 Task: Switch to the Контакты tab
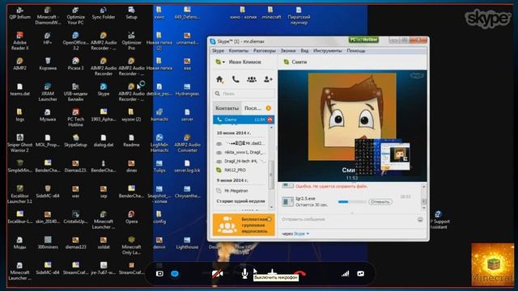click(227, 108)
